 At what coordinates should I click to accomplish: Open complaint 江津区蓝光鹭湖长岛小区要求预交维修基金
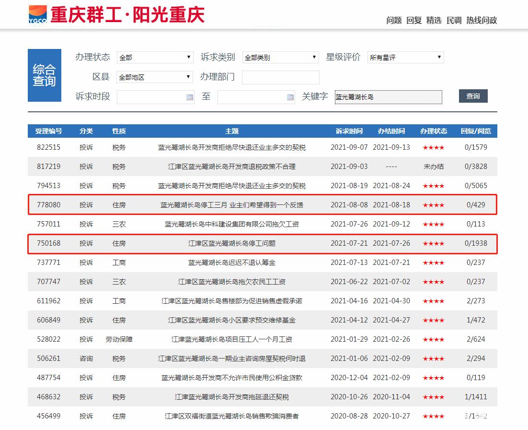pos(232,320)
